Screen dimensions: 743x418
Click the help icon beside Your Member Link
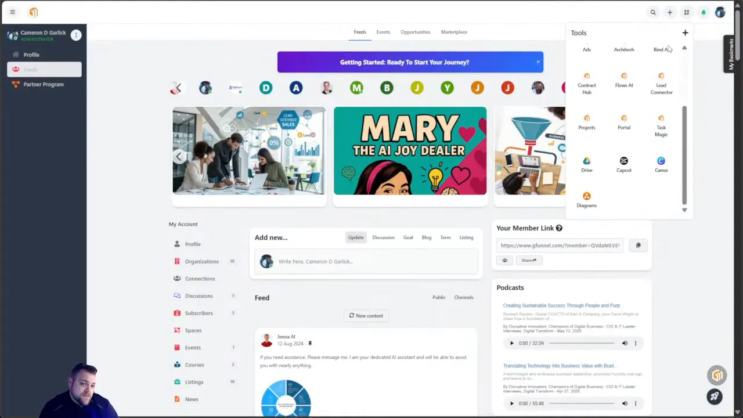[559, 228]
